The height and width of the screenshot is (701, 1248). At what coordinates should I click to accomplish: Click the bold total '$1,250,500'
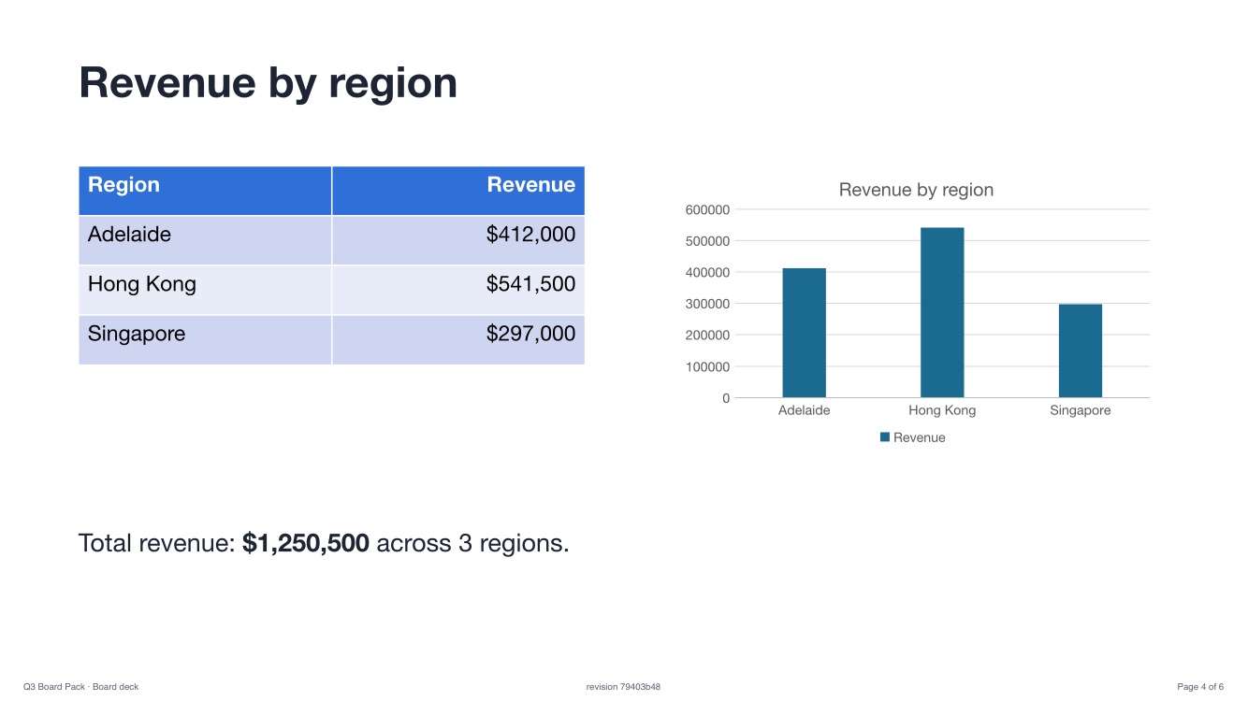click(x=306, y=543)
